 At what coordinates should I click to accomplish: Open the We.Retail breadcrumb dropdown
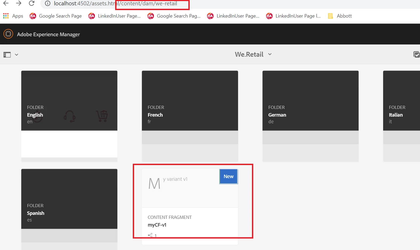[x=253, y=54]
